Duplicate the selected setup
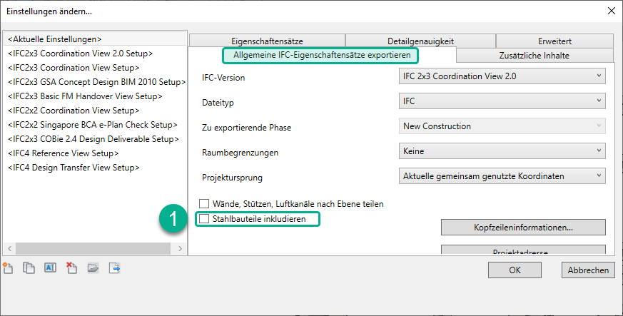Screen dimensions: 623x316 29,268
